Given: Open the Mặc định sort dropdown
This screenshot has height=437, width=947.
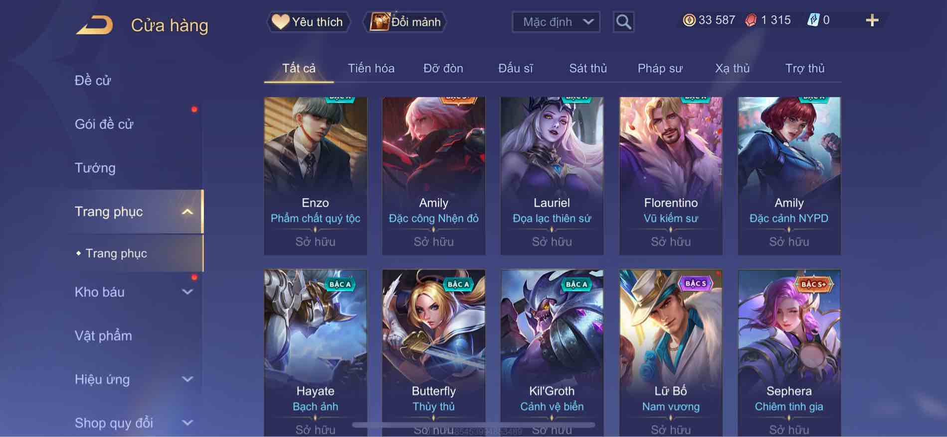Looking at the screenshot, I should click(556, 22).
